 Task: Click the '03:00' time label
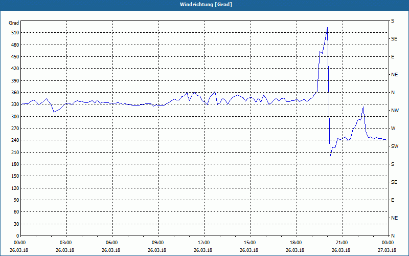pos(66,243)
